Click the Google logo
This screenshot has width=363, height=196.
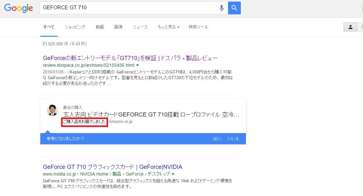pyautogui.click(x=19, y=8)
